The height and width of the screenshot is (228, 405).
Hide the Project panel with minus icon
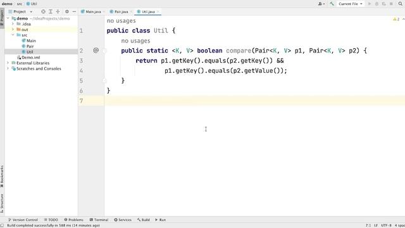74,11
